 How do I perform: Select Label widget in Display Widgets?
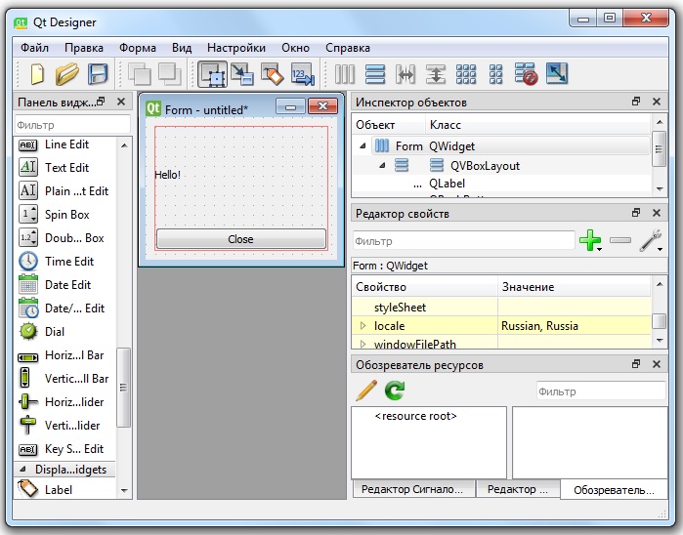(x=65, y=490)
